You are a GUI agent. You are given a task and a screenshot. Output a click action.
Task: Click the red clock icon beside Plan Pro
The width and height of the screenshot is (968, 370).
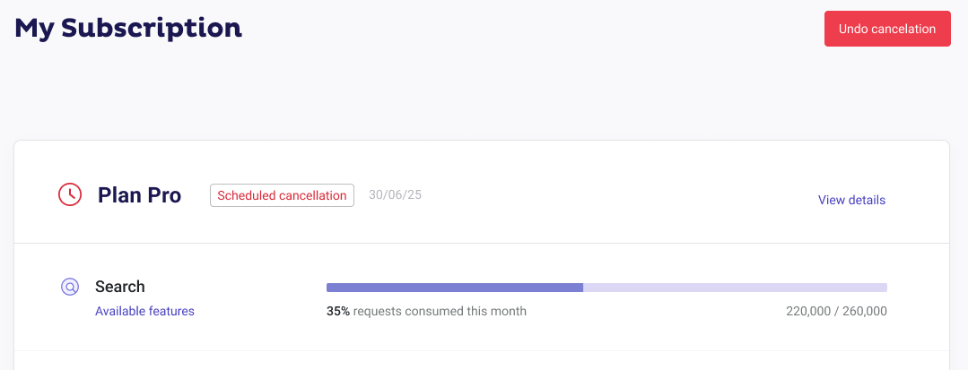coord(70,194)
